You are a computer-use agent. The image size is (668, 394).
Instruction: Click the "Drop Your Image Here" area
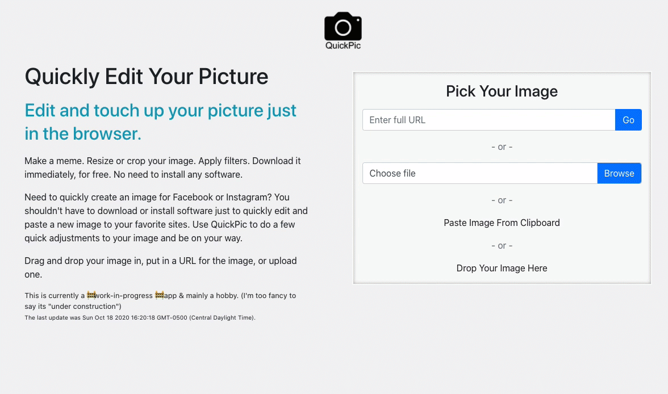click(502, 269)
